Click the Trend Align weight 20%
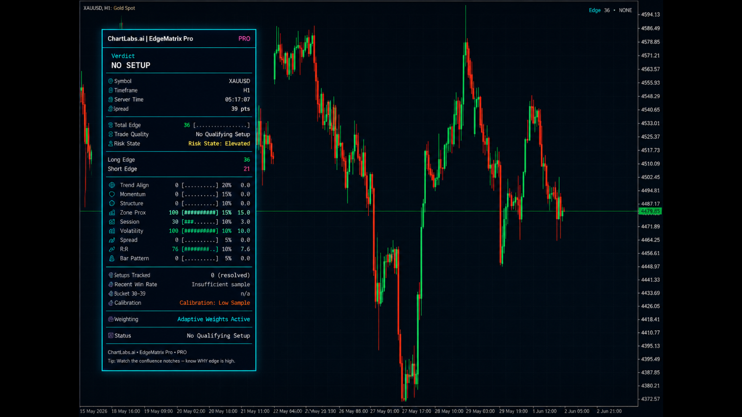This screenshot has width=742, height=417. coord(226,185)
